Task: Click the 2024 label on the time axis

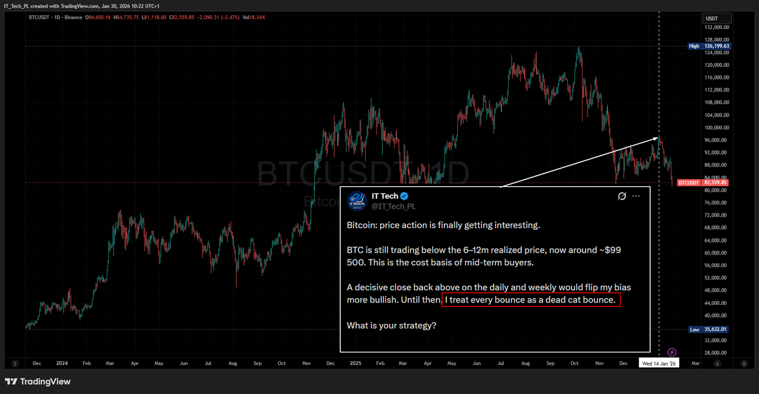Action: (61, 364)
